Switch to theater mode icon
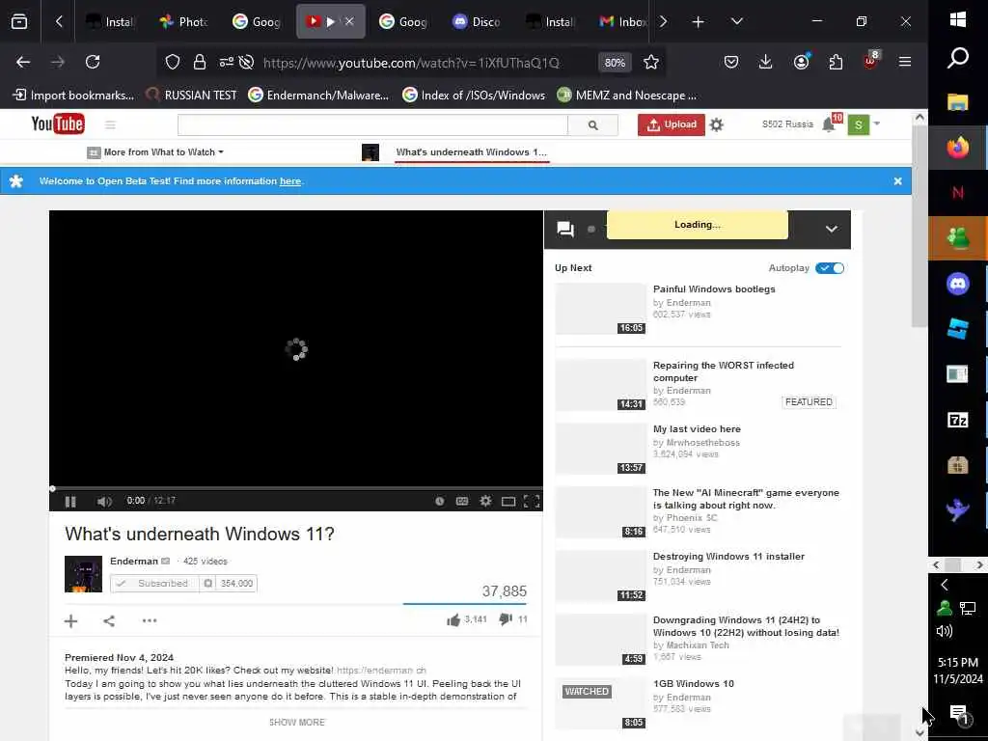 click(508, 501)
